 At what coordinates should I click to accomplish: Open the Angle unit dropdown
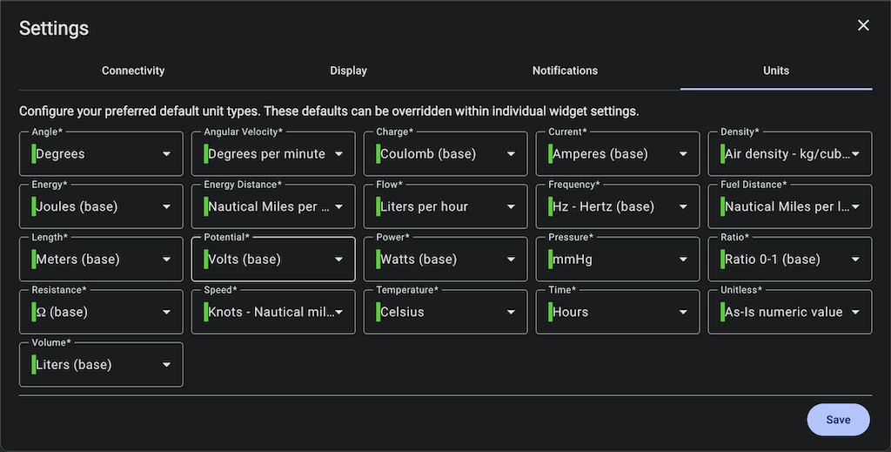click(x=101, y=154)
